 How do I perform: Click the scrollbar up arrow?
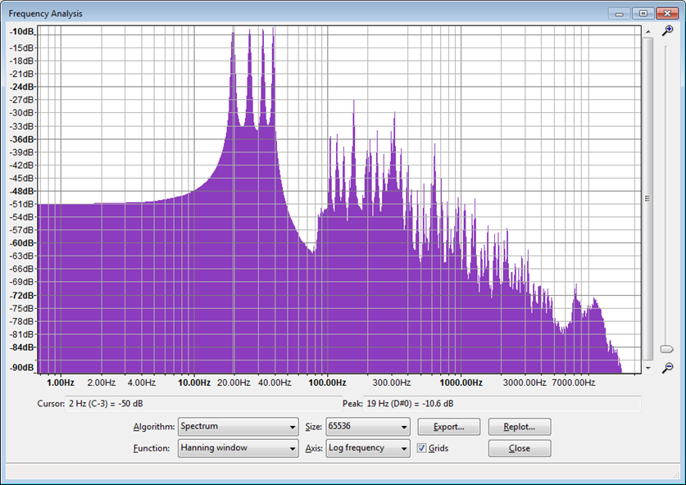click(648, 31)
